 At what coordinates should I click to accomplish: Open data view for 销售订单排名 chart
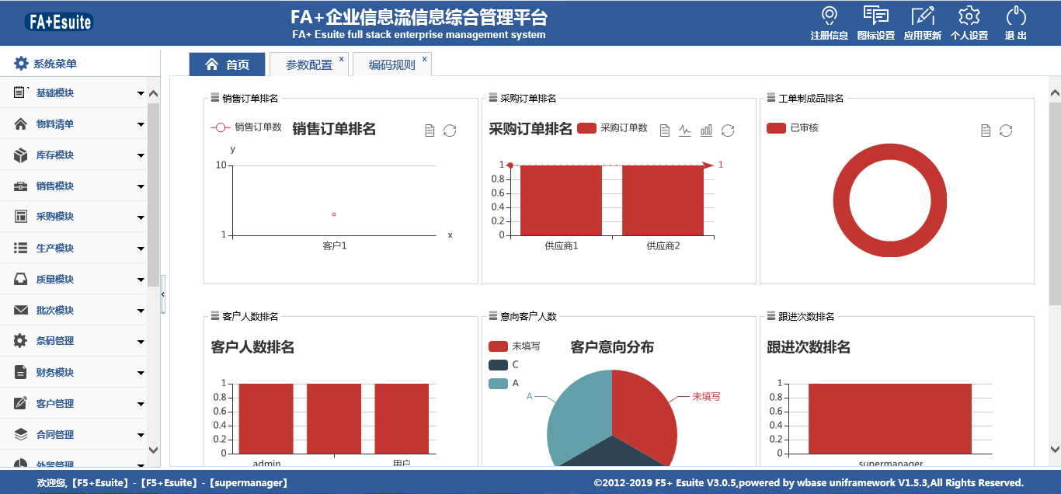[x=430, y=130]
